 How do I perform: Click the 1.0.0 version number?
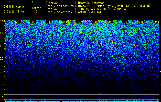[x=35, y=2]
